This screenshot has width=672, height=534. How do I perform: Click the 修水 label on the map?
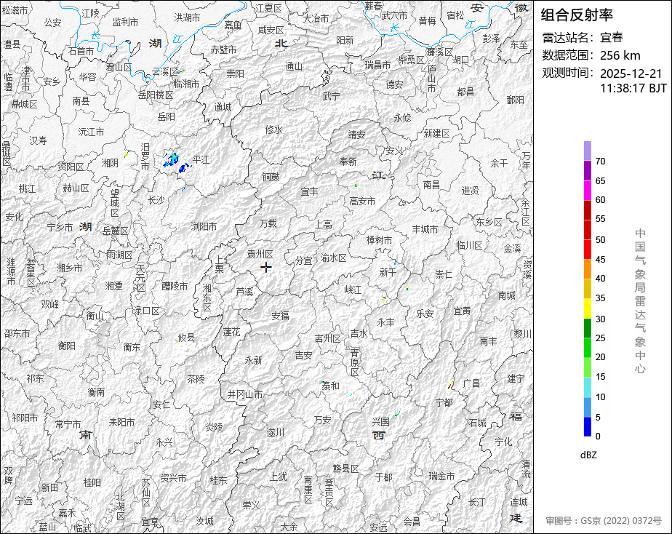pyautogui.click(x=274, y=129)
